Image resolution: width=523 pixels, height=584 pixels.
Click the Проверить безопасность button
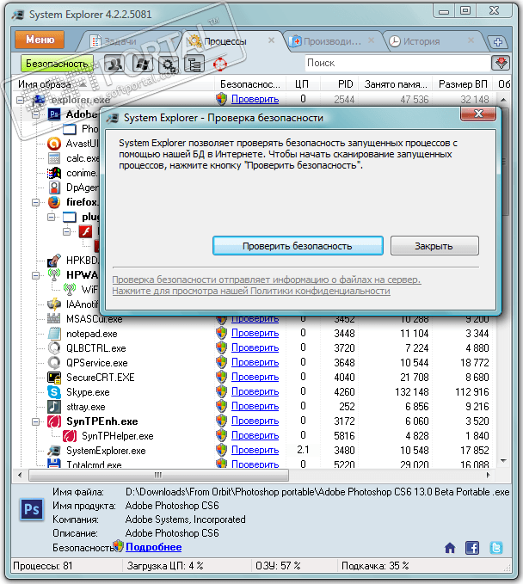[x=298, y=246]
